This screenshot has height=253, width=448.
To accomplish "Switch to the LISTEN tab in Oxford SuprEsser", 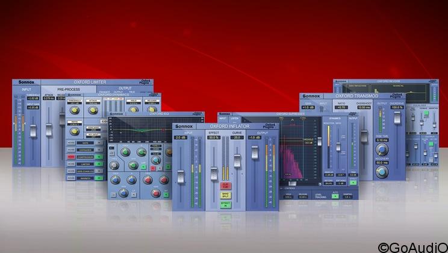I will pos(235,118).
